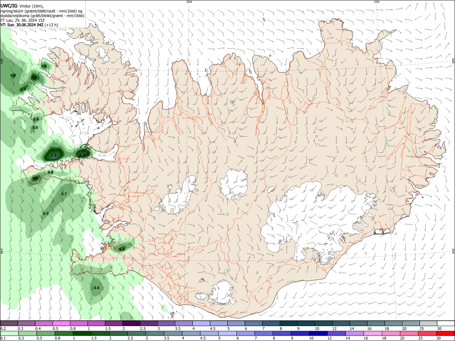Select the bright pink 0.5 swatch, upper legend row
The width and height of the screenshot is (455, 341).
click(61, 323)
